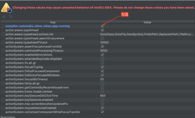Uncheck action.aware.typeAhead checkbox
The height and width of the screenshot is (118, 195).
tap(102, 30)
